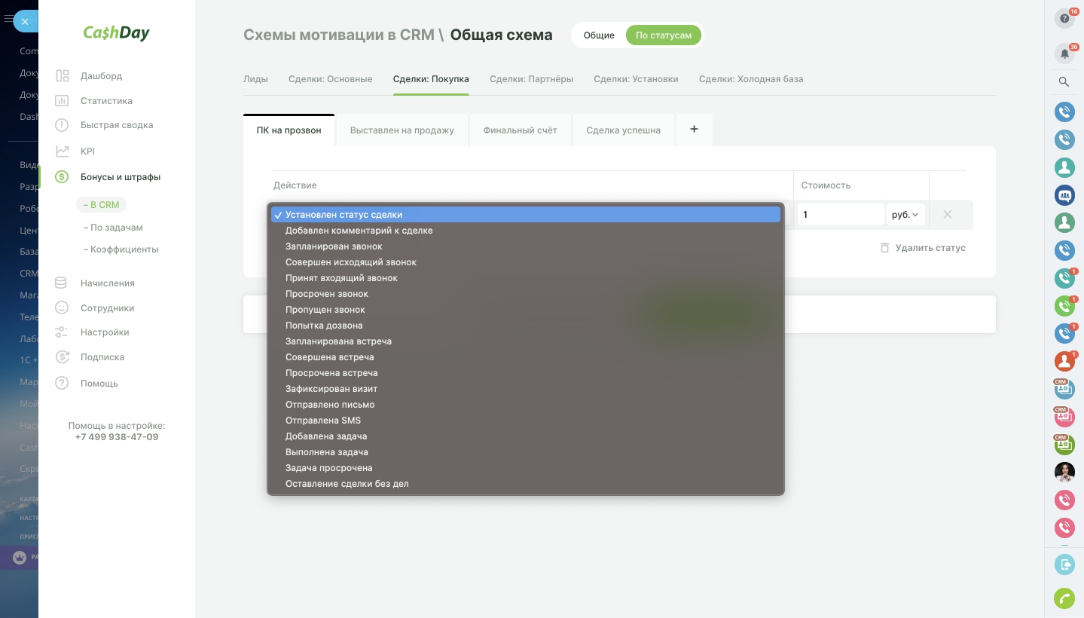This screenshot has height=618, width=1084.
Task: Click the green call icon with badge 1
Action: click(1064, 306)
